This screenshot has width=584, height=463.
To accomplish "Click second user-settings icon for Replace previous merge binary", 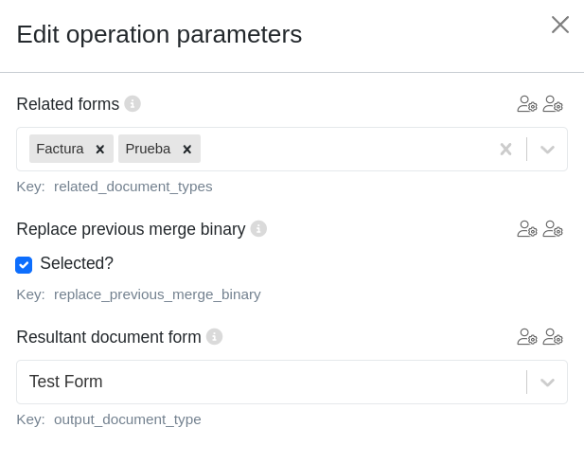I will point(553,229).
